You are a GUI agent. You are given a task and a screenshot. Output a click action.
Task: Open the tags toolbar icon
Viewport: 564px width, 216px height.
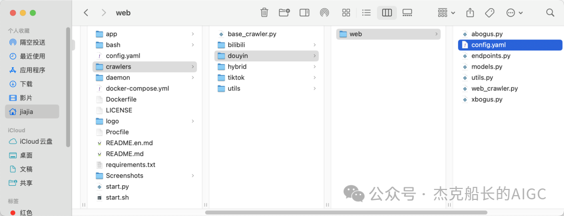489,13
